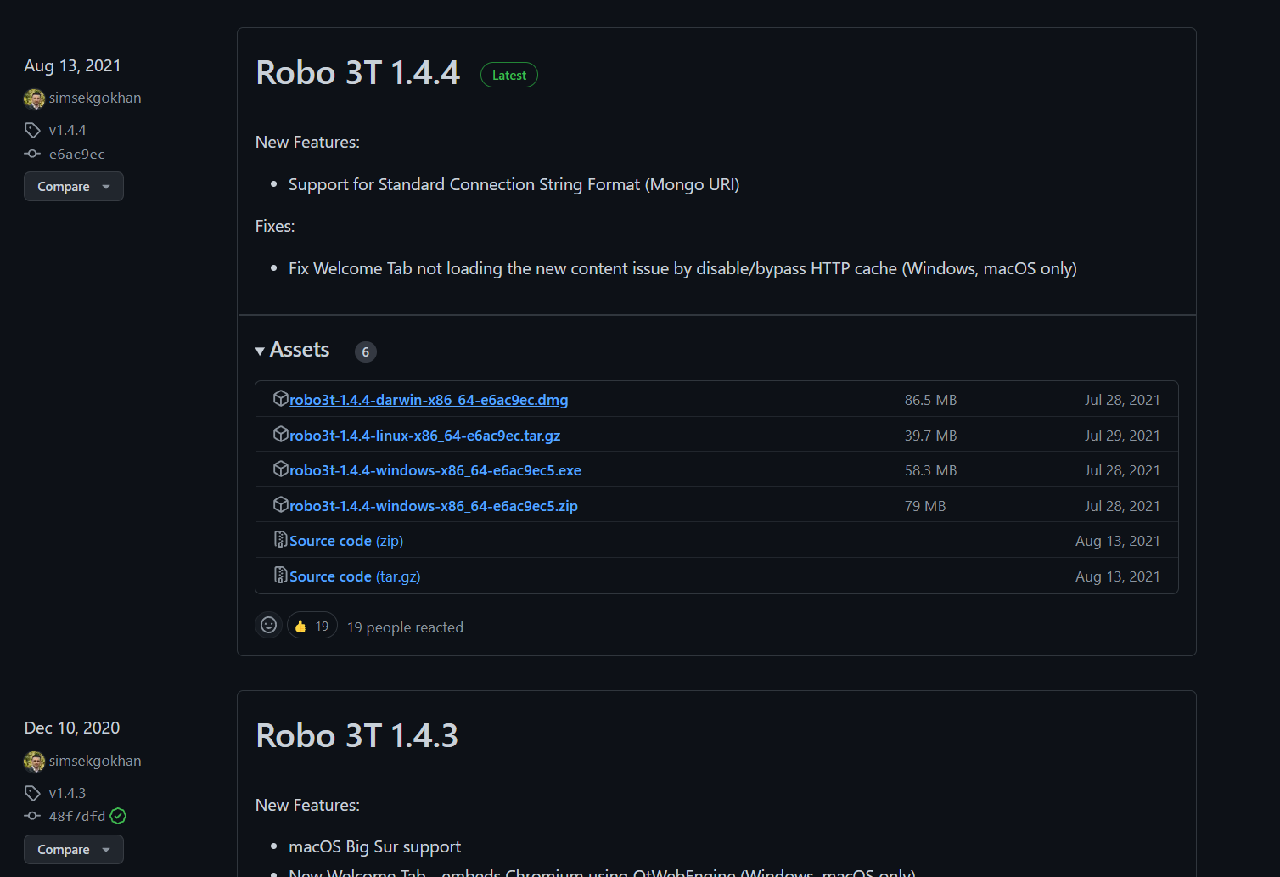Download Source code (zip)
The height and width of the screenshot is (877, 1280).
click(346, 541)
